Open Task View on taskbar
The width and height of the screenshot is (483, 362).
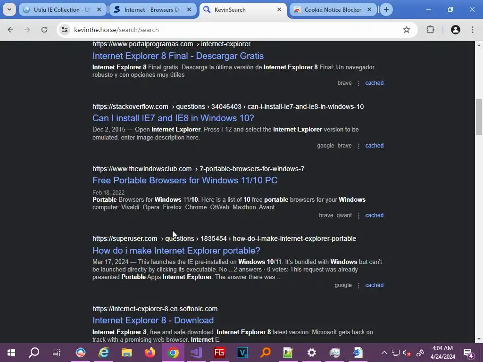point(57,353)
